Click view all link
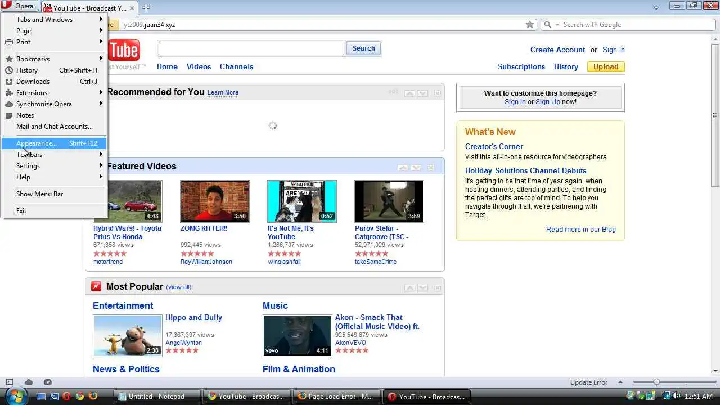This screenshot has height=405, width=720. (179, 287)
